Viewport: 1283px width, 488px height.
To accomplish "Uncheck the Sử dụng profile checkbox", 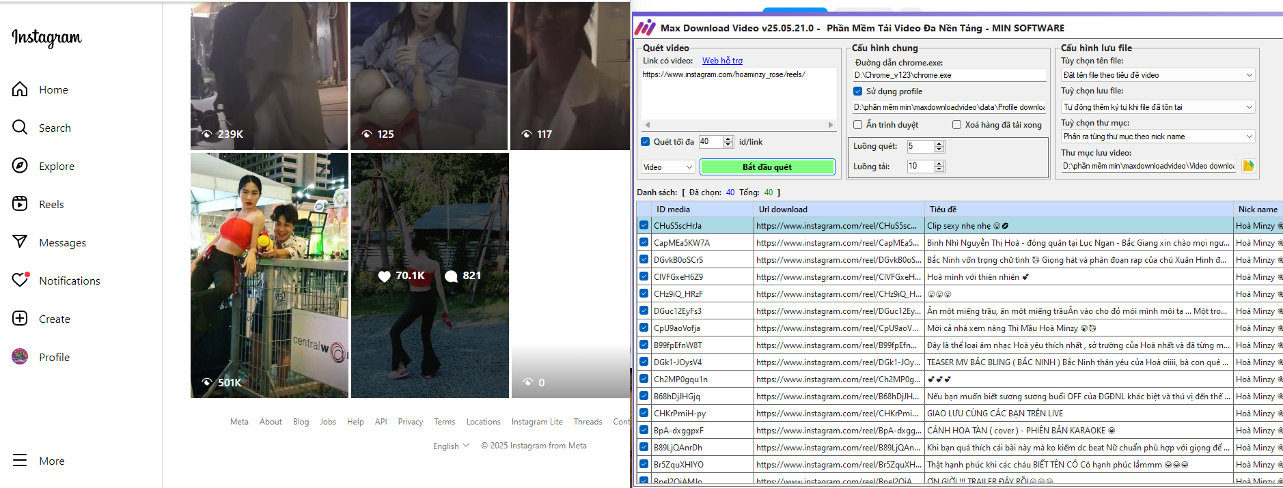I will [858, 91].
